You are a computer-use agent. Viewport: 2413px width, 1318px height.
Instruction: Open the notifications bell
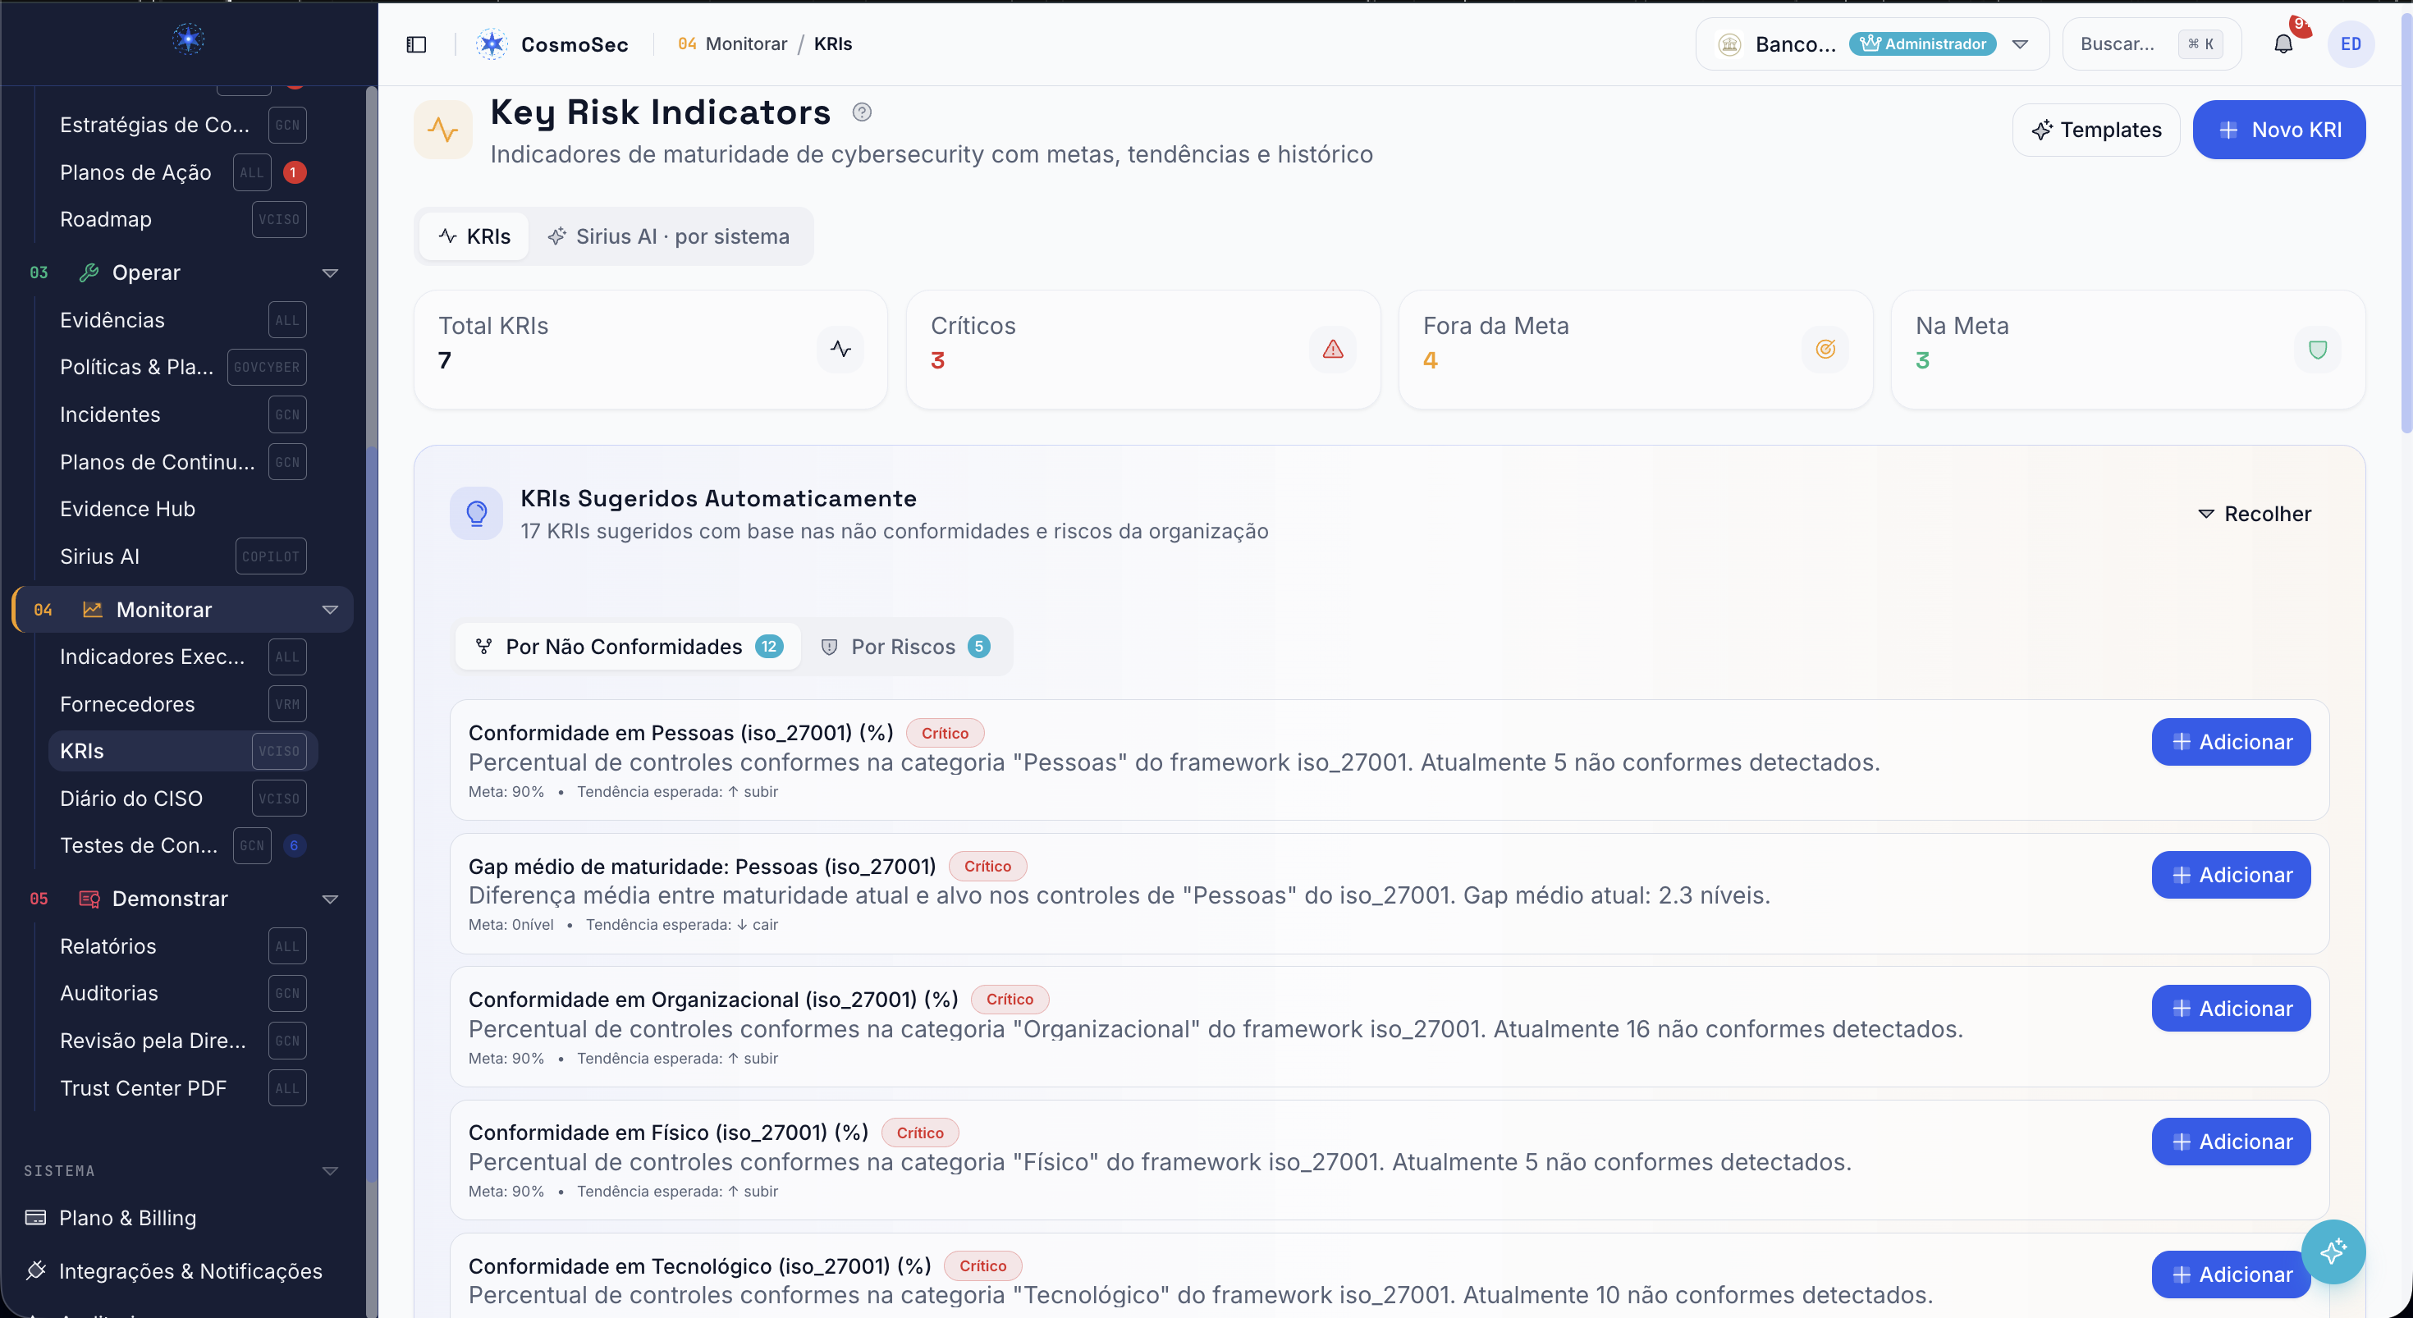(2283, 44)
